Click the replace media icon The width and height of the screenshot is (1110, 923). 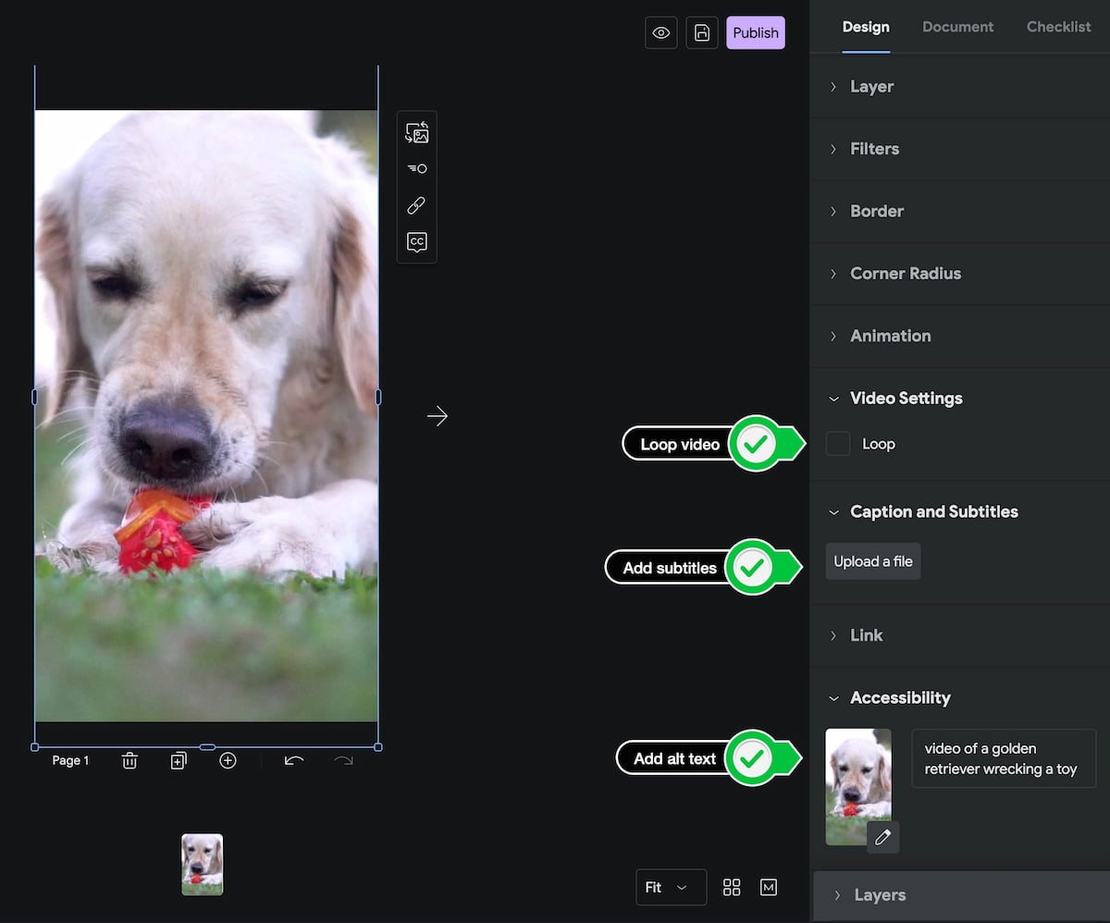pos(416,132)
